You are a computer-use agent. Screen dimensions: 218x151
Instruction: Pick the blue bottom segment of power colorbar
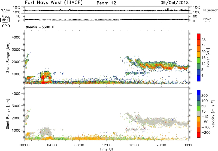pos(199,78)
